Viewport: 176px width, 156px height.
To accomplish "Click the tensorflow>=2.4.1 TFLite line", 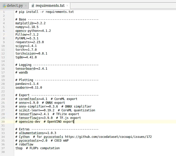I will pos(47,114).
